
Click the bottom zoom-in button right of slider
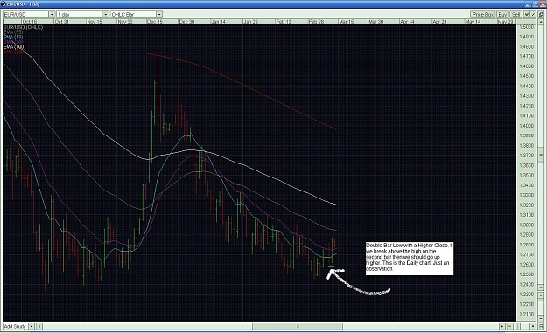point(533,326)
